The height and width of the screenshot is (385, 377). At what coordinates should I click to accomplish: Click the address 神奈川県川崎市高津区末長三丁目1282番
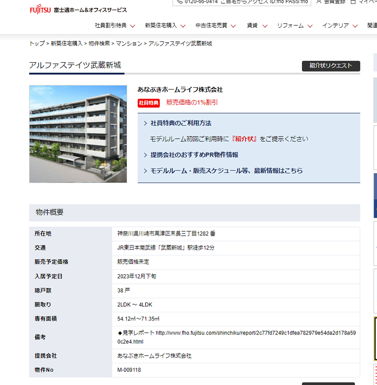coord(166,234)
